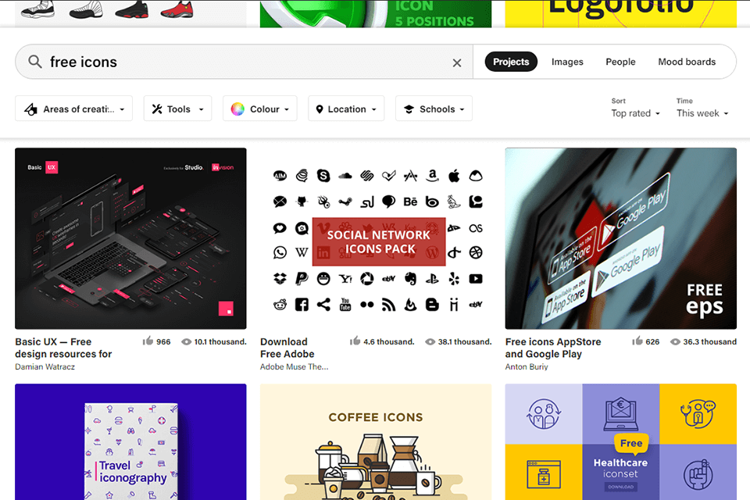The height and width of the screenshot is (500, 750).
Task: Click the Yahoo 'Y!' icon in pack
Action: point(345,278)
